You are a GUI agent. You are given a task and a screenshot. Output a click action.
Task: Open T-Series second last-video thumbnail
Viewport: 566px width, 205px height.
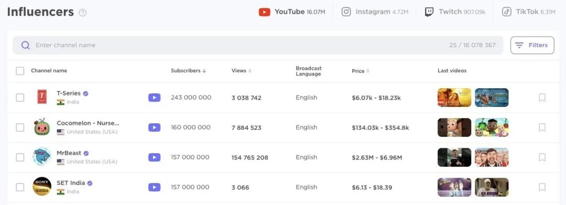492,98
